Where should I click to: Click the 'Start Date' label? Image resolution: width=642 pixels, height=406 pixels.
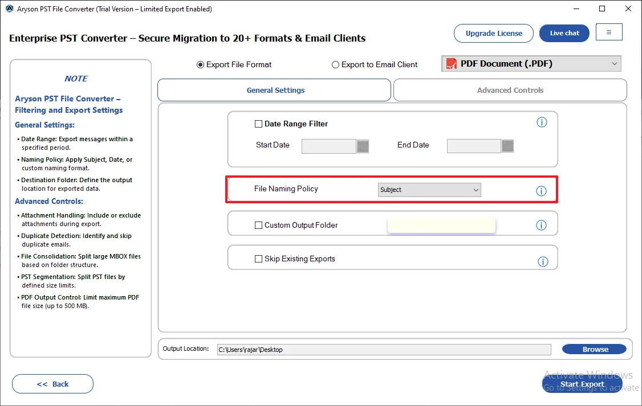point(273,145)
